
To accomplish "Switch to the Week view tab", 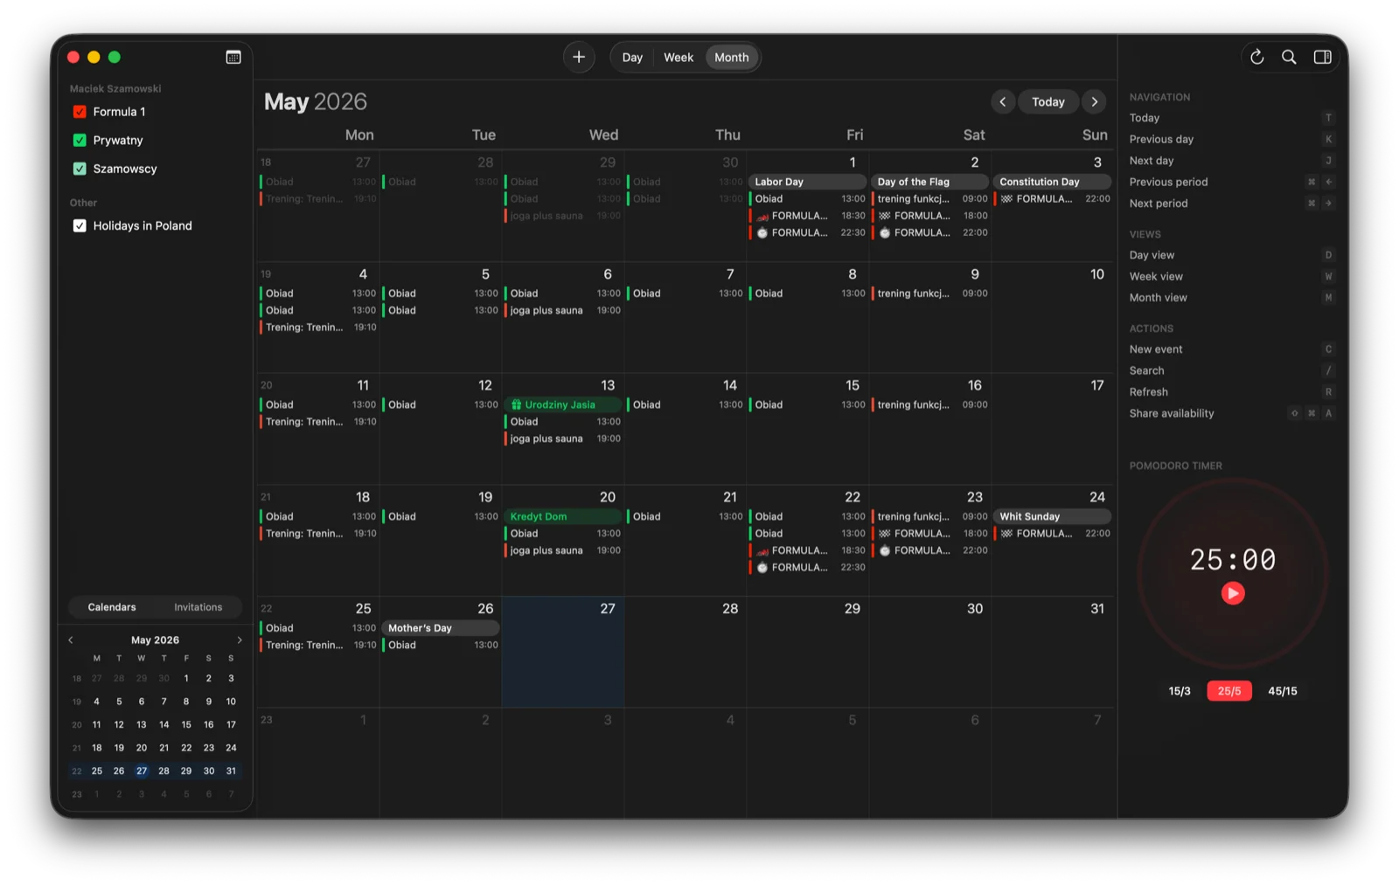I will coord(678,57).
